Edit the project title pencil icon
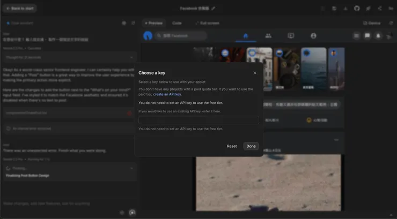397x219 pixels. click(214, 9)
